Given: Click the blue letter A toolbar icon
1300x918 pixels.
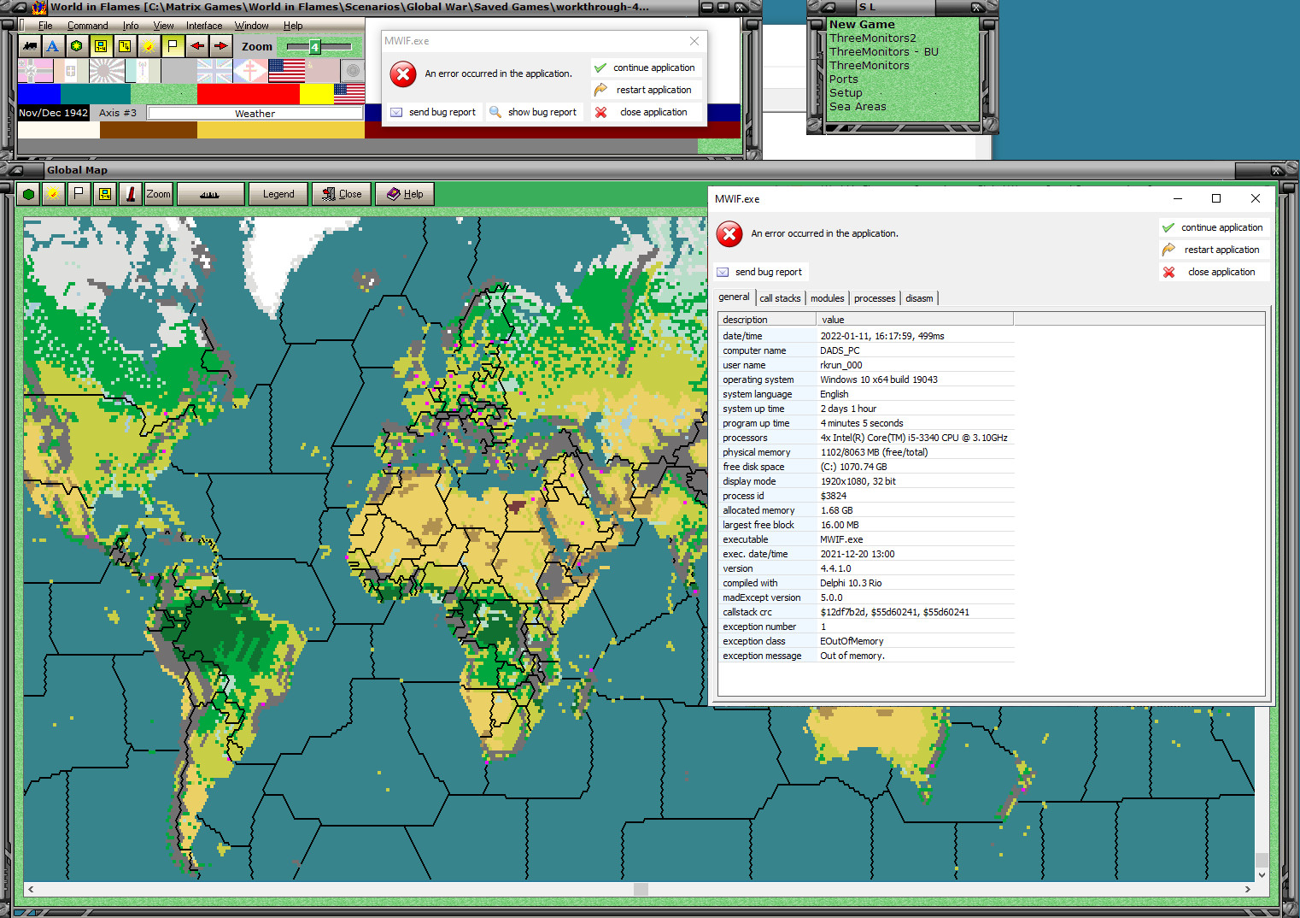Looking at the screenshot, I should (x=53, y=46).
